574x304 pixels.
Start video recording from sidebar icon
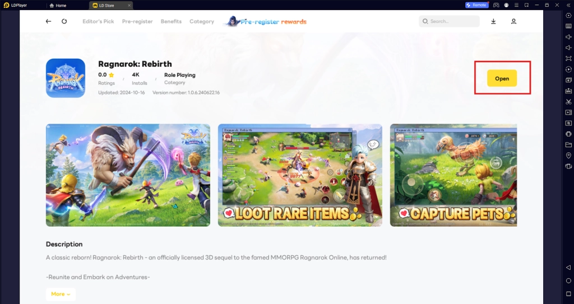(568, 113)
